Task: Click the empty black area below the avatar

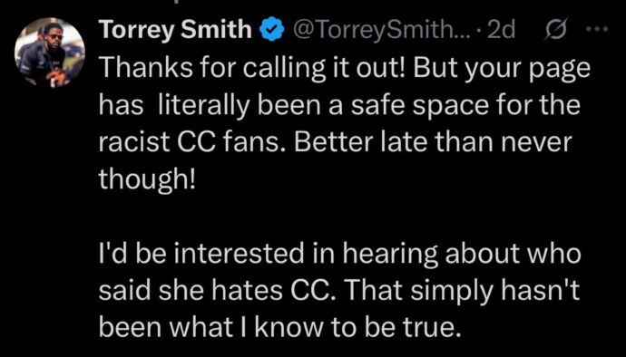Action: (50, 219)
